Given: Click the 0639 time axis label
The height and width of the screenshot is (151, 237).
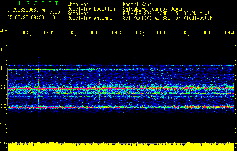Looking at the screenshot, I should (207, 32).
